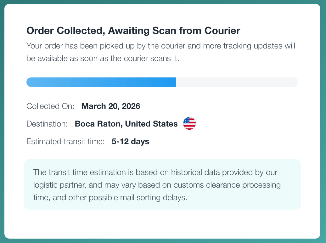This screenshot has height=243, width=326.
Task: Click the gray unfilled portion of progress bar
Action: 236,82
